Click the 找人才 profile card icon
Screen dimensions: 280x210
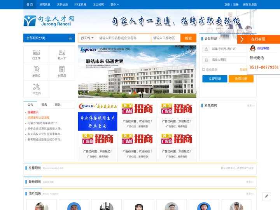[62, 52]
